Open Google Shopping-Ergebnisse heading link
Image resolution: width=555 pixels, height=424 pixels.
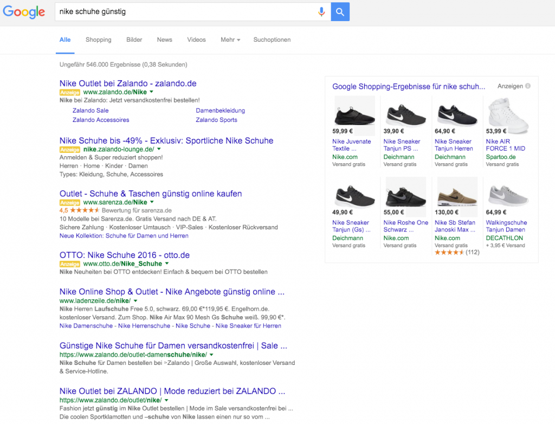pos(409,86)
